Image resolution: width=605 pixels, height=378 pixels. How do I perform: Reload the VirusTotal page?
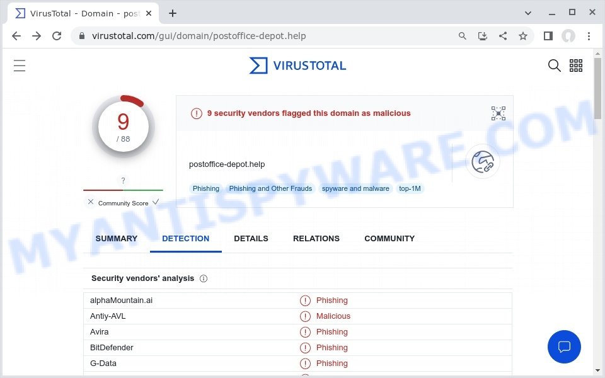[x=57, y=36]
